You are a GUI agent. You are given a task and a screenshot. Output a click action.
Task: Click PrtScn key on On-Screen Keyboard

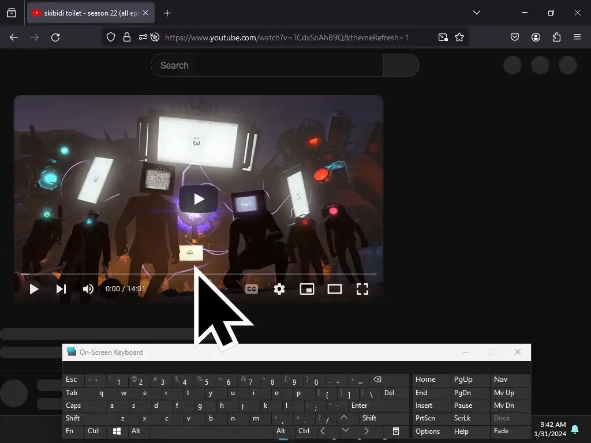pyautogui.click(x=431, y=418)
